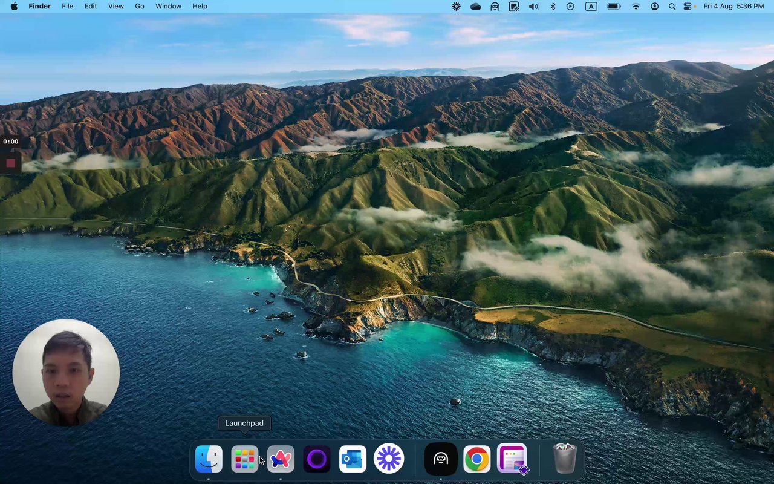
Task: Open Microsoft Outlook in the Dock
Action: [353, 459]
